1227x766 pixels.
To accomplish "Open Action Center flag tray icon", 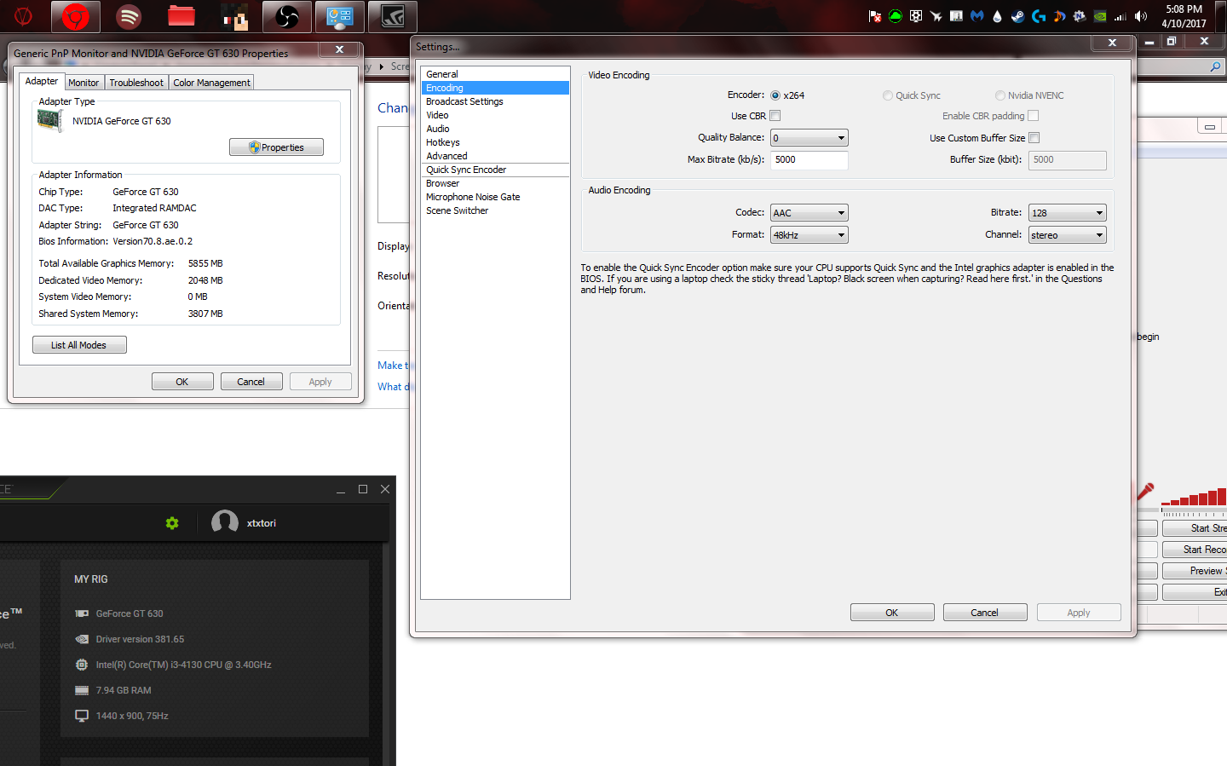I will coord(875,16).
